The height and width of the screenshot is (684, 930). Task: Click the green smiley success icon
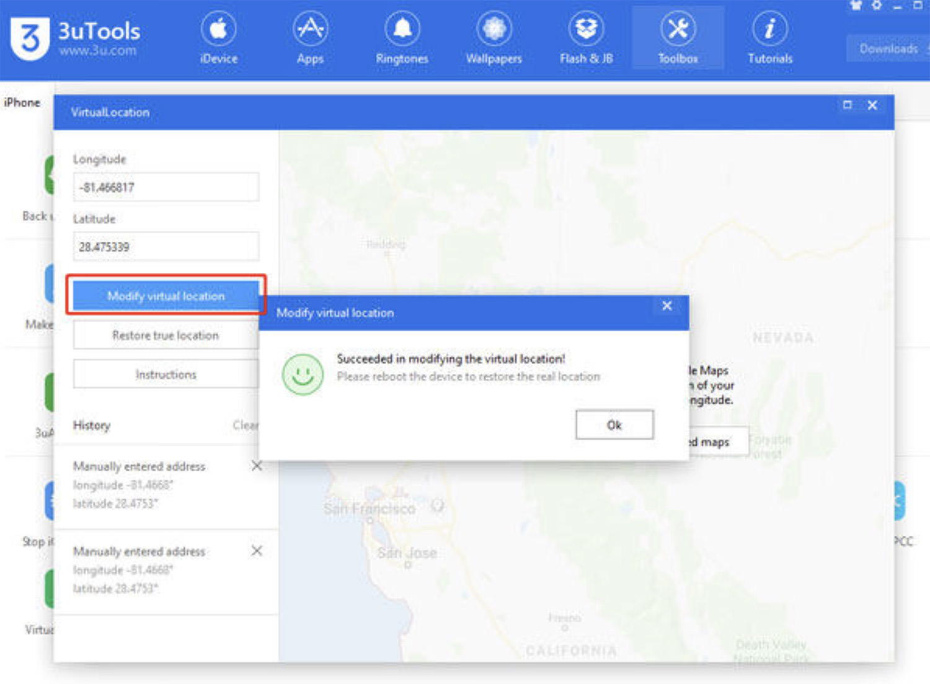point(303,375)
